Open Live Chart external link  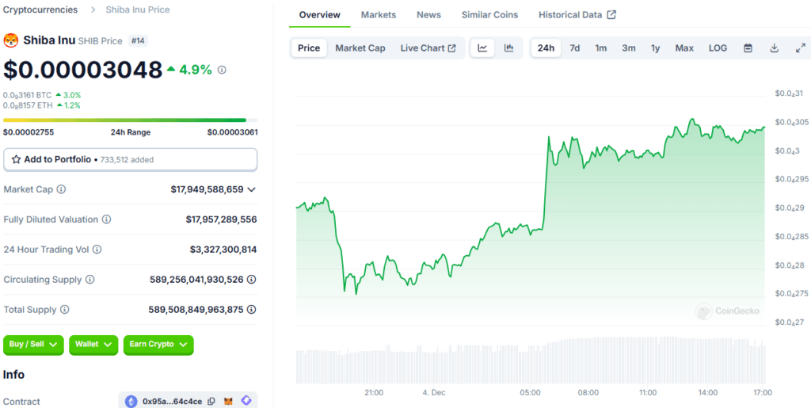[428, 48]
